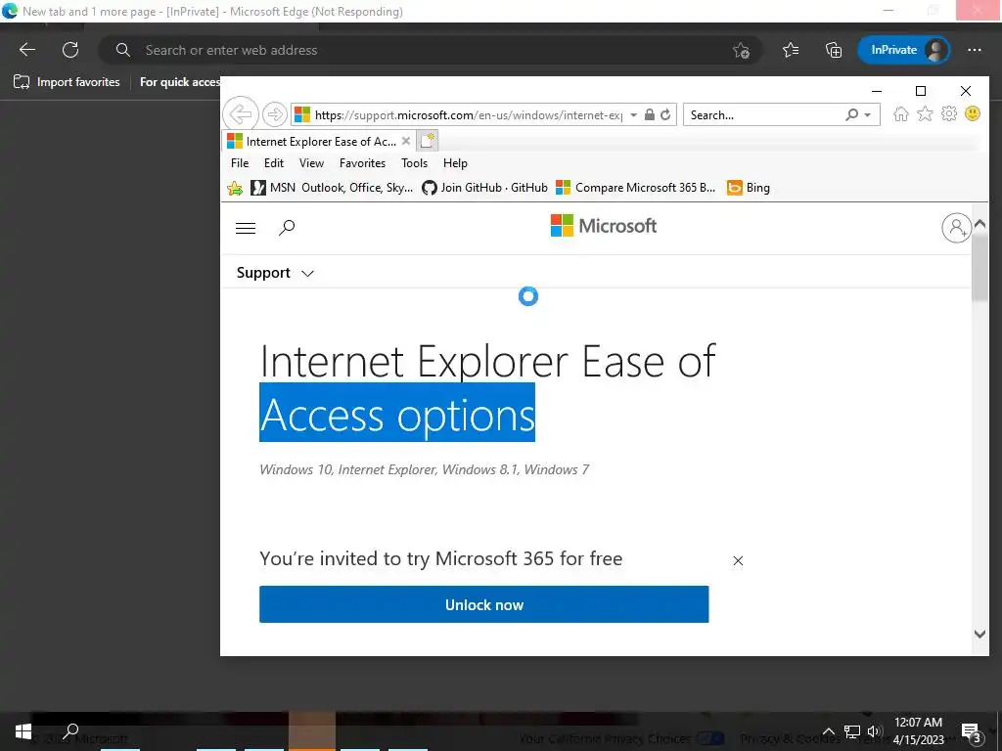Screen dimensions: 1002x751
Task: Dismiss the Microsoft 365 invitation
Action: (x=738, y=560)
